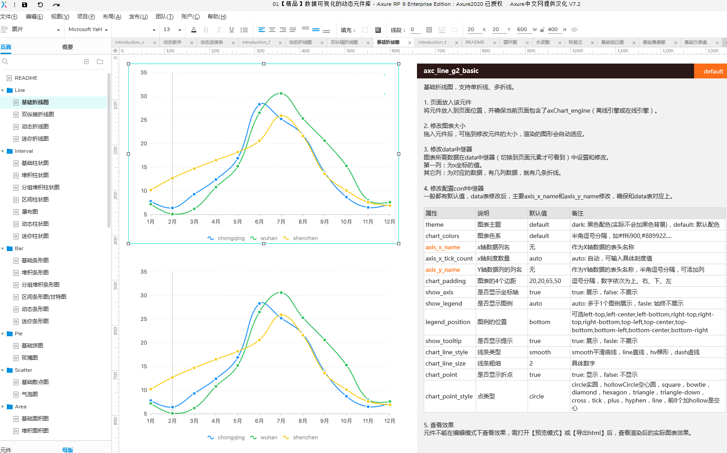This screenshot has width=727, height=453.
Task: Toggle italic formatting
Action: coord(219,30)
